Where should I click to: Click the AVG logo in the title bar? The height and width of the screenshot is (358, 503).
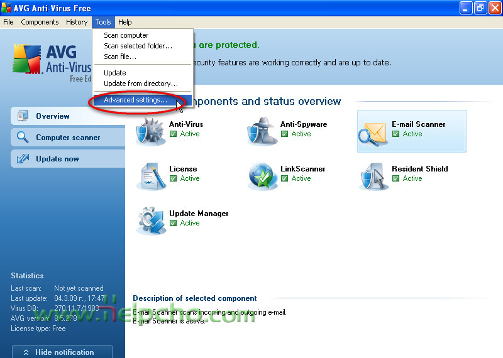pos(6,8)
